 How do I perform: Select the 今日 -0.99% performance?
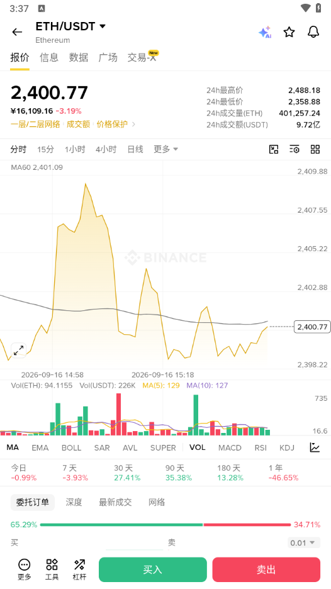[24, 473]
